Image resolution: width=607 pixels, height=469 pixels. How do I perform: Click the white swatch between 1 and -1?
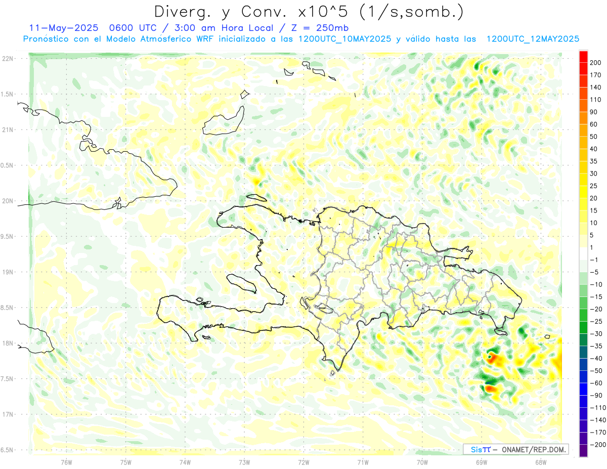click(x=583, y=253)
